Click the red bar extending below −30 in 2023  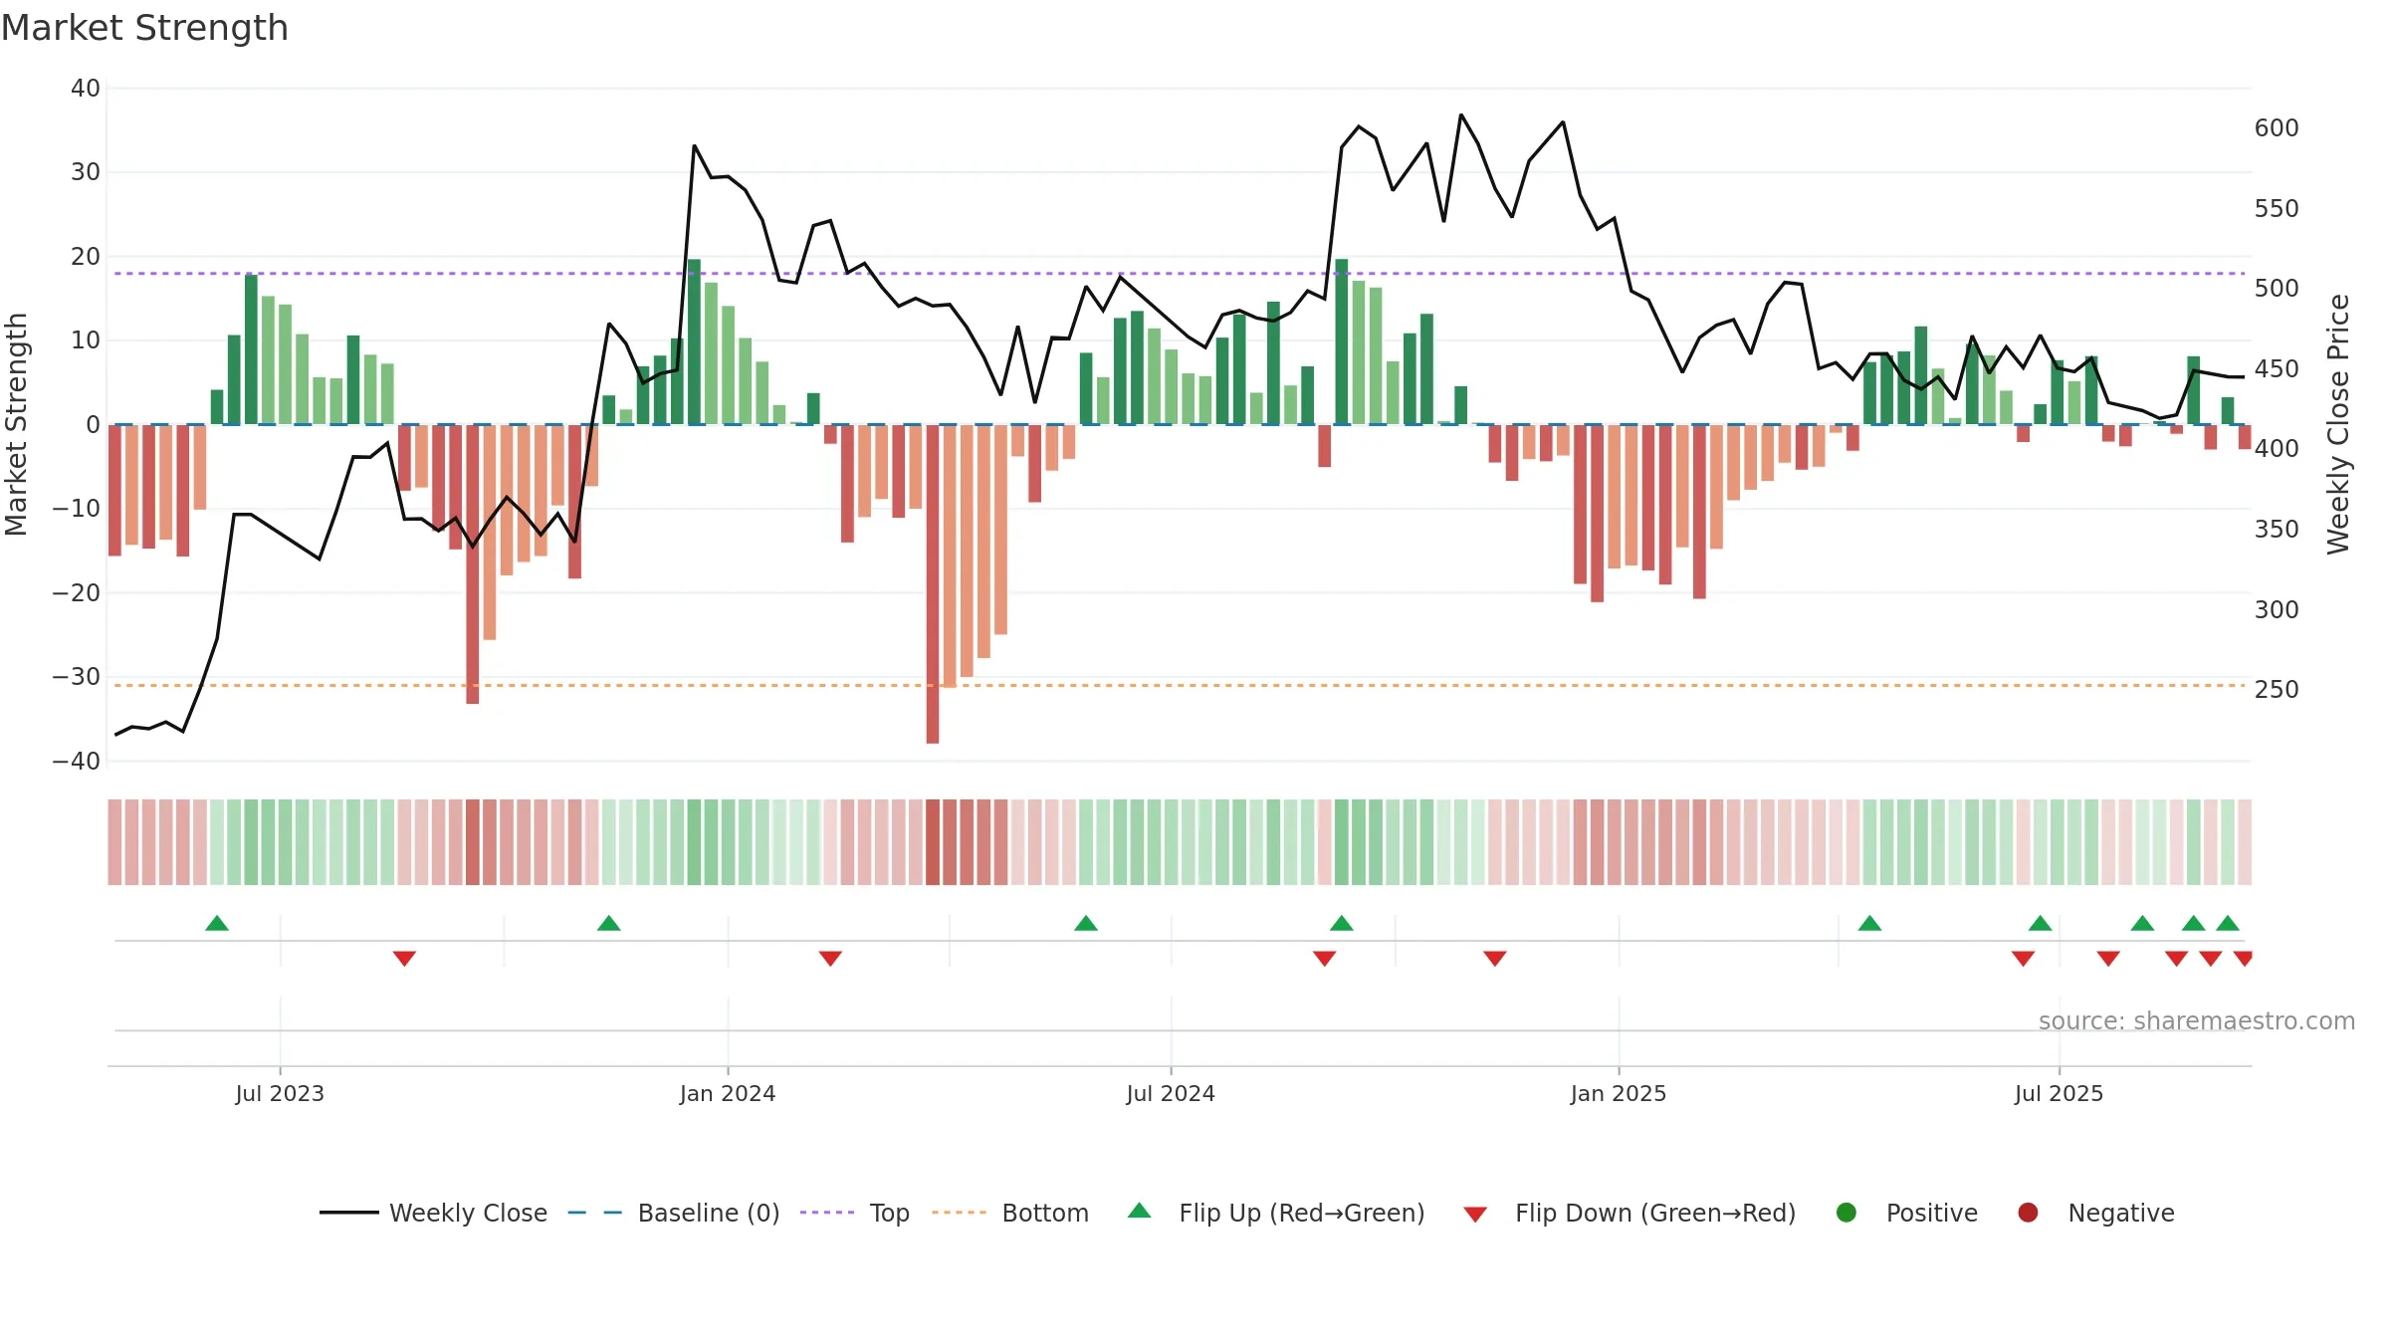473,563
